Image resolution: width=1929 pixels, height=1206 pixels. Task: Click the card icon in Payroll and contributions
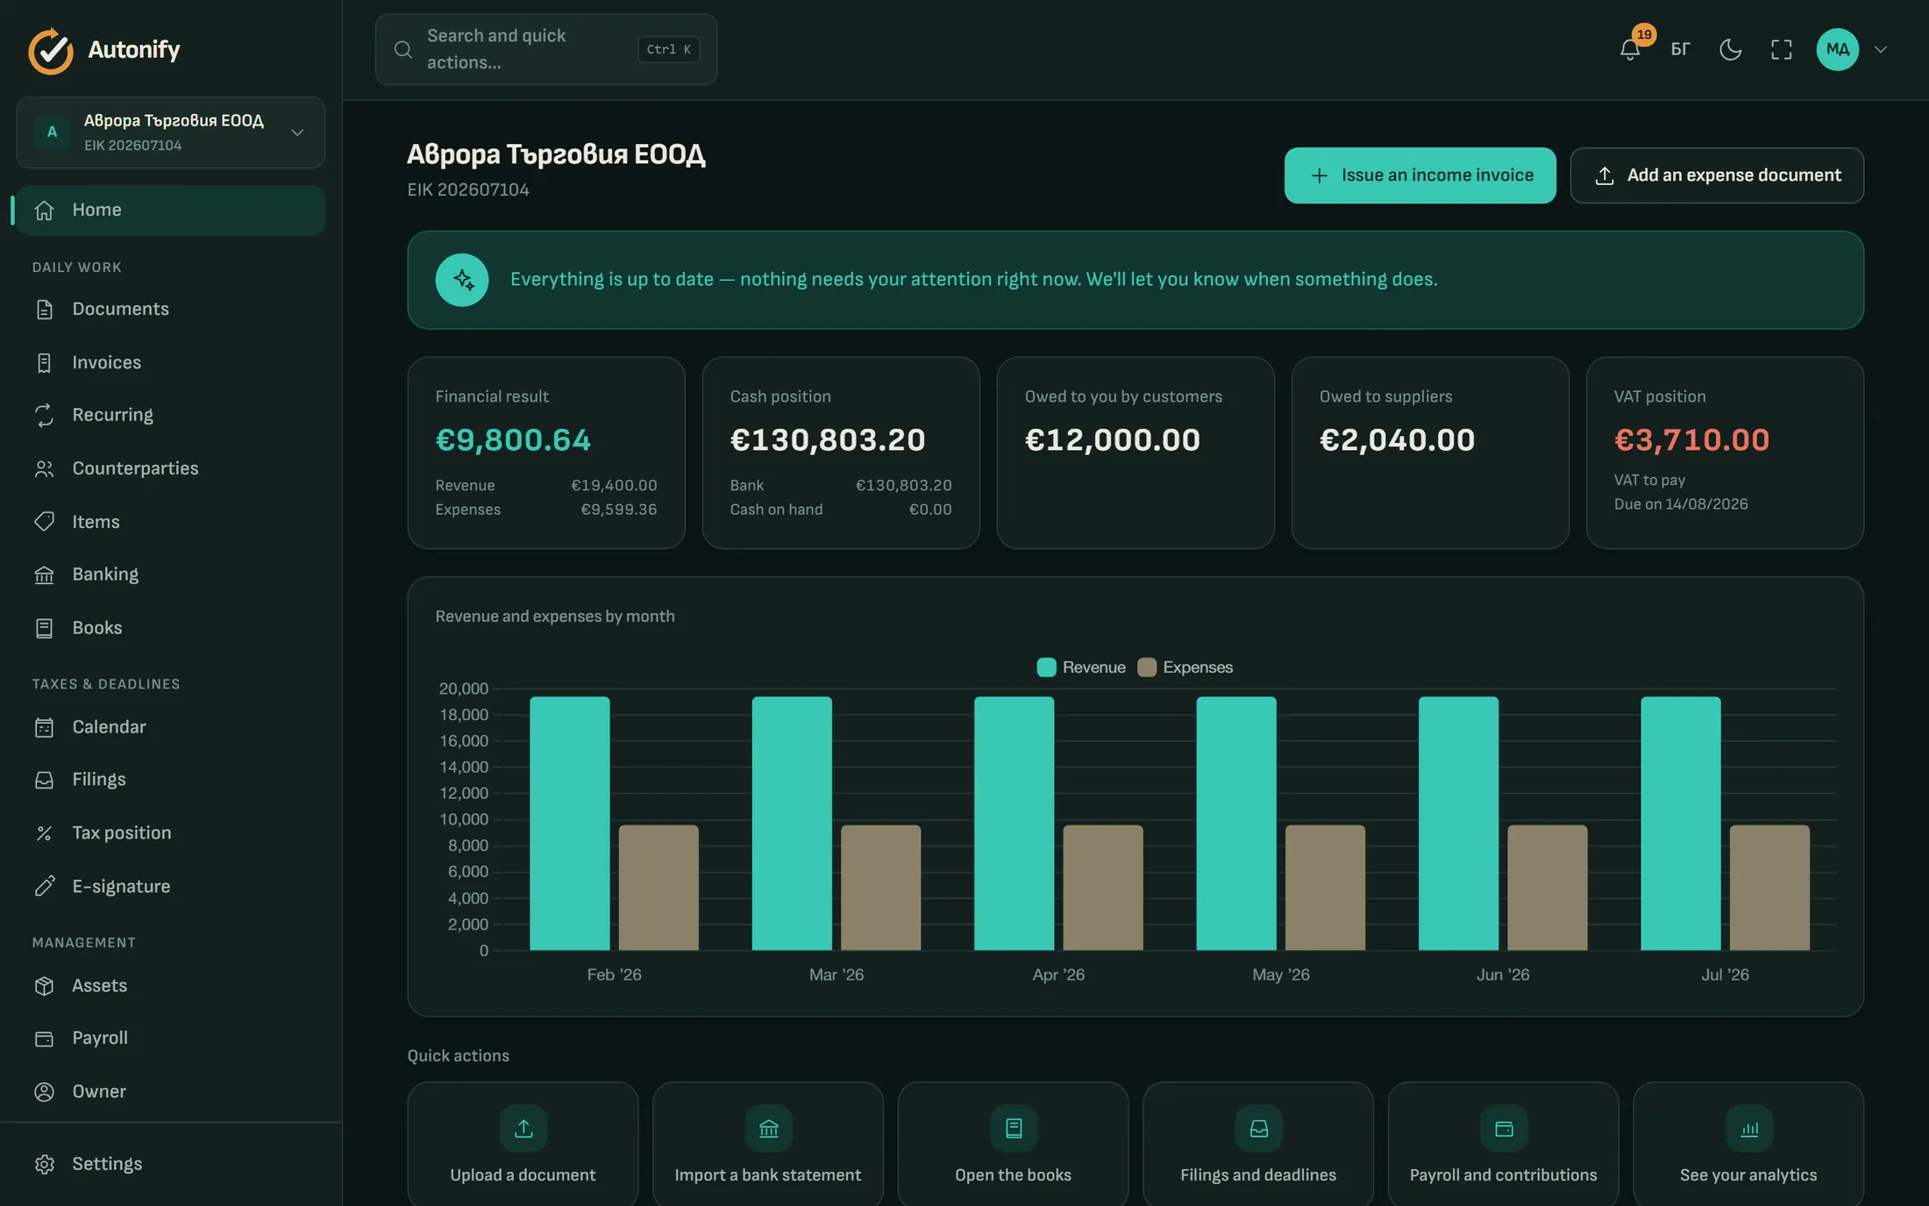coord(1504,1129)
